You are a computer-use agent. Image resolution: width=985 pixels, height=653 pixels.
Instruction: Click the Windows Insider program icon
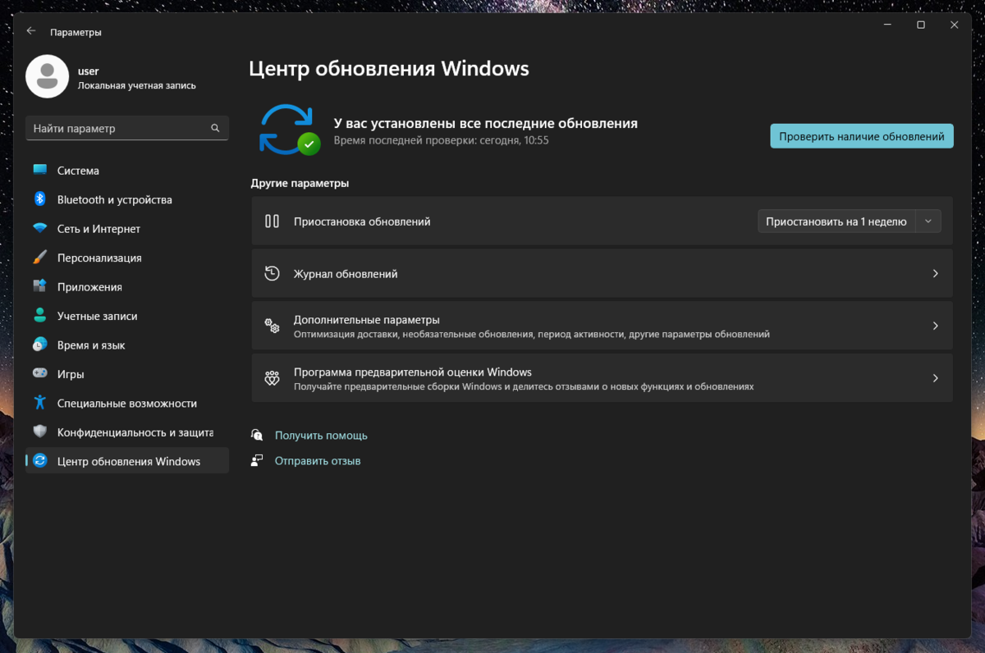[273, 379]
